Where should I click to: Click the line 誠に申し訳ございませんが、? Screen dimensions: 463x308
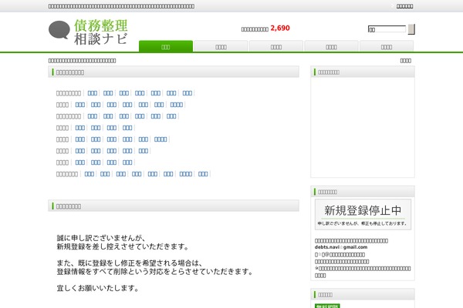pos(100,238)
